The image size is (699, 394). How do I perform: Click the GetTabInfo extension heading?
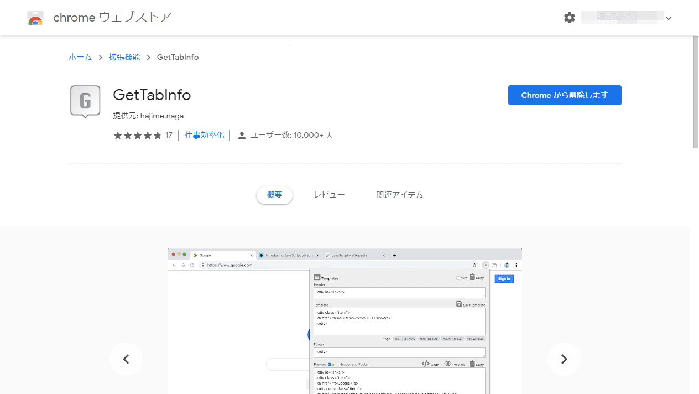click(x=152, y=95)
